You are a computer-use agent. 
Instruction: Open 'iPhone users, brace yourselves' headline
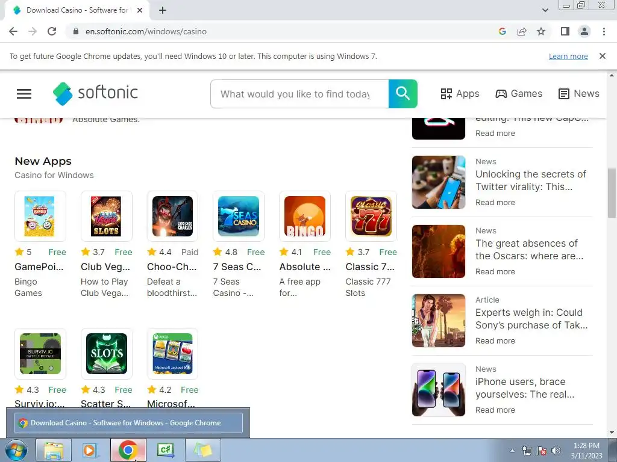525,388
